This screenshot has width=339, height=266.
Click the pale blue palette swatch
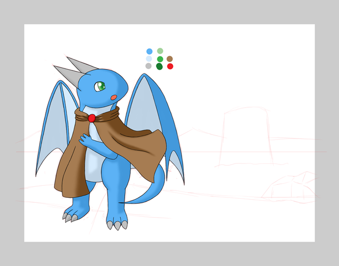click(x=149, y=59)
